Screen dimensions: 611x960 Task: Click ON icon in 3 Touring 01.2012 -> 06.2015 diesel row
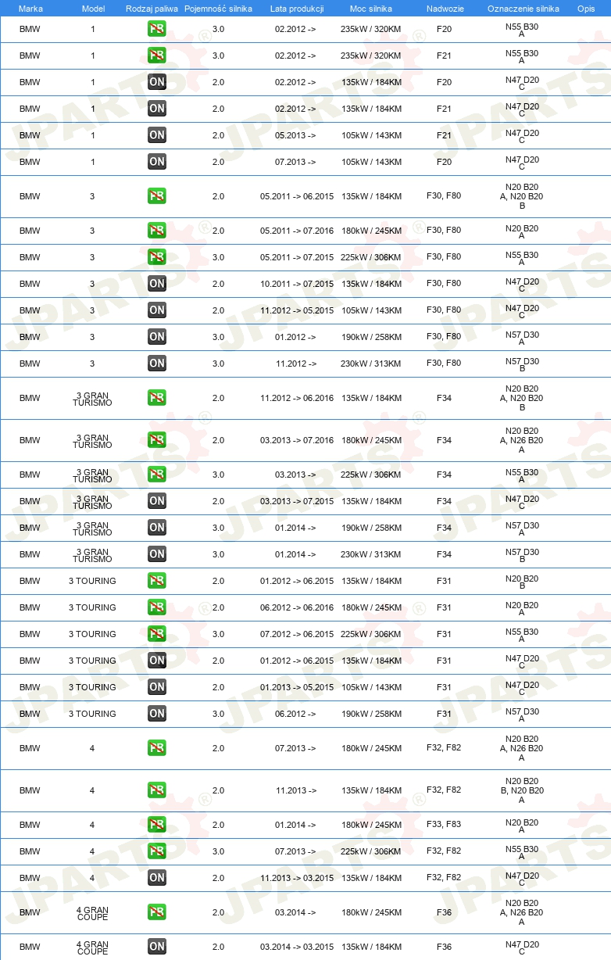coord(157,661)
